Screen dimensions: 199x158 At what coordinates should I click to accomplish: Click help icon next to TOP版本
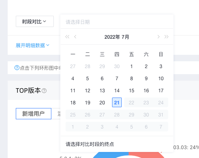click(44, 91)
